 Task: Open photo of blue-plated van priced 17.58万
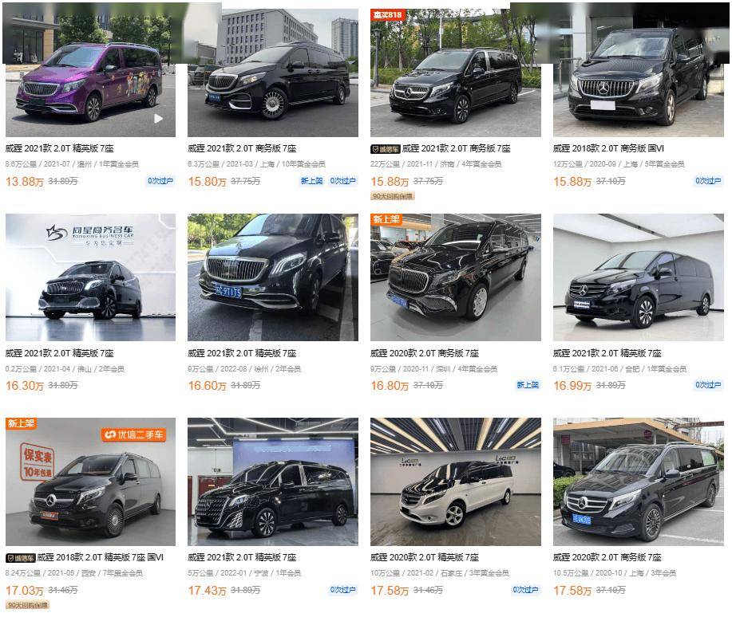pos(638,481)
